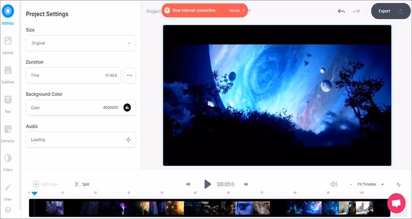Dismiss the slow internet notification
412x219 pixels.
(234, 10)
